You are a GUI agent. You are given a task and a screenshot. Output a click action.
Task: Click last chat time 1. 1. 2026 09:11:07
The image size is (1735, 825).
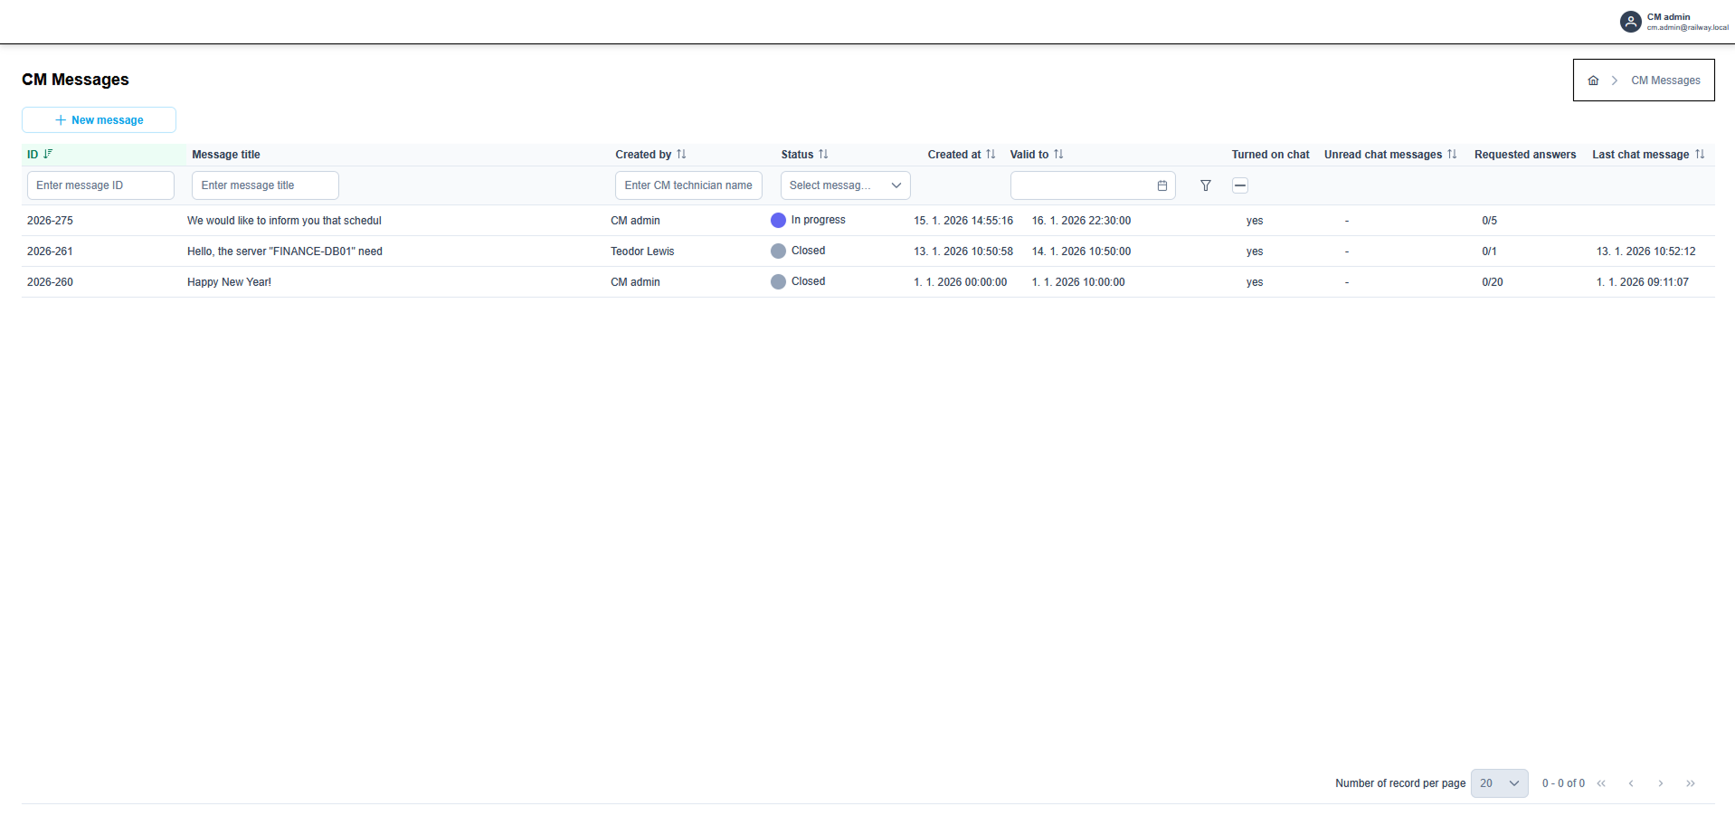coord(1643,282)
